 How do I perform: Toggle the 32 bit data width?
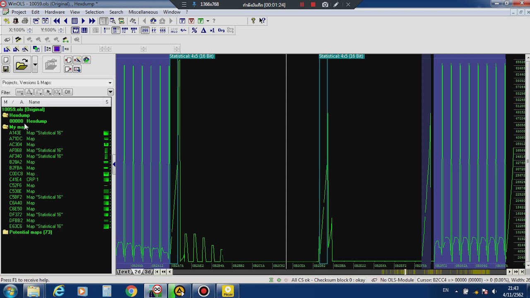tap(125, 30)
